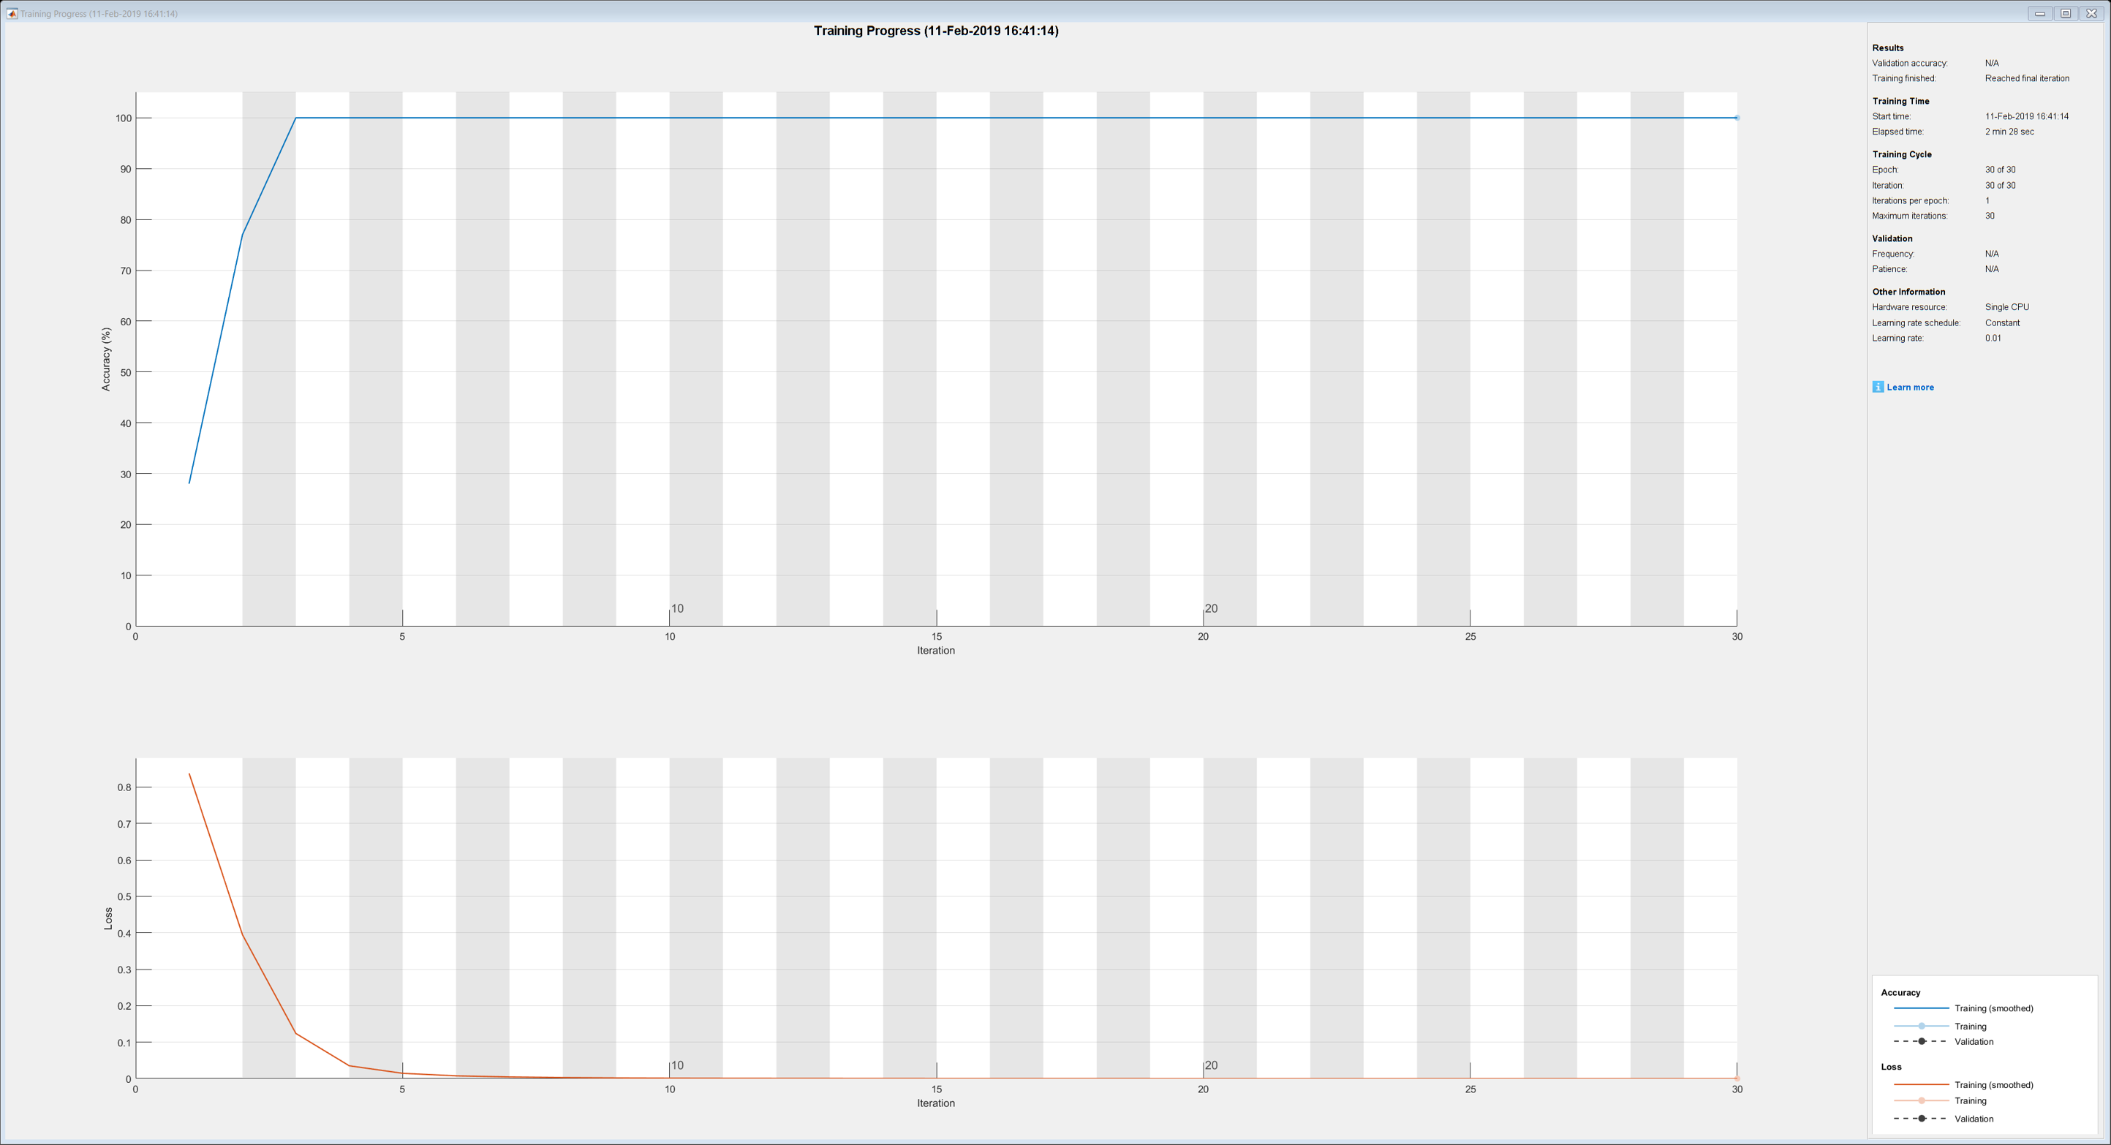Click accuracy Validation legend dashed marker

pos(1921,1042)
